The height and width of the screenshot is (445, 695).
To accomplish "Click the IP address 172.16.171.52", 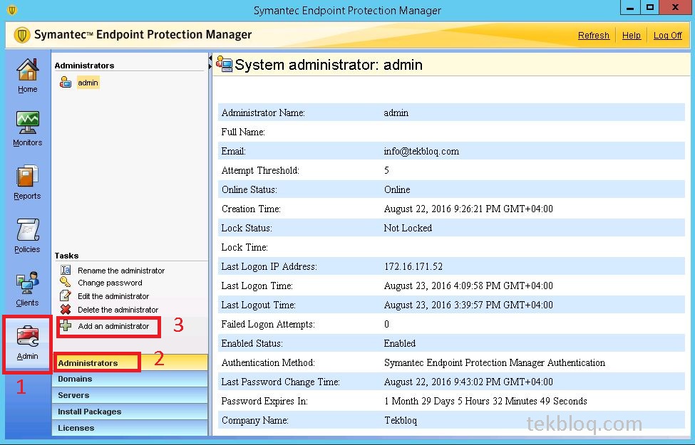I will click(x=413, y=266).
